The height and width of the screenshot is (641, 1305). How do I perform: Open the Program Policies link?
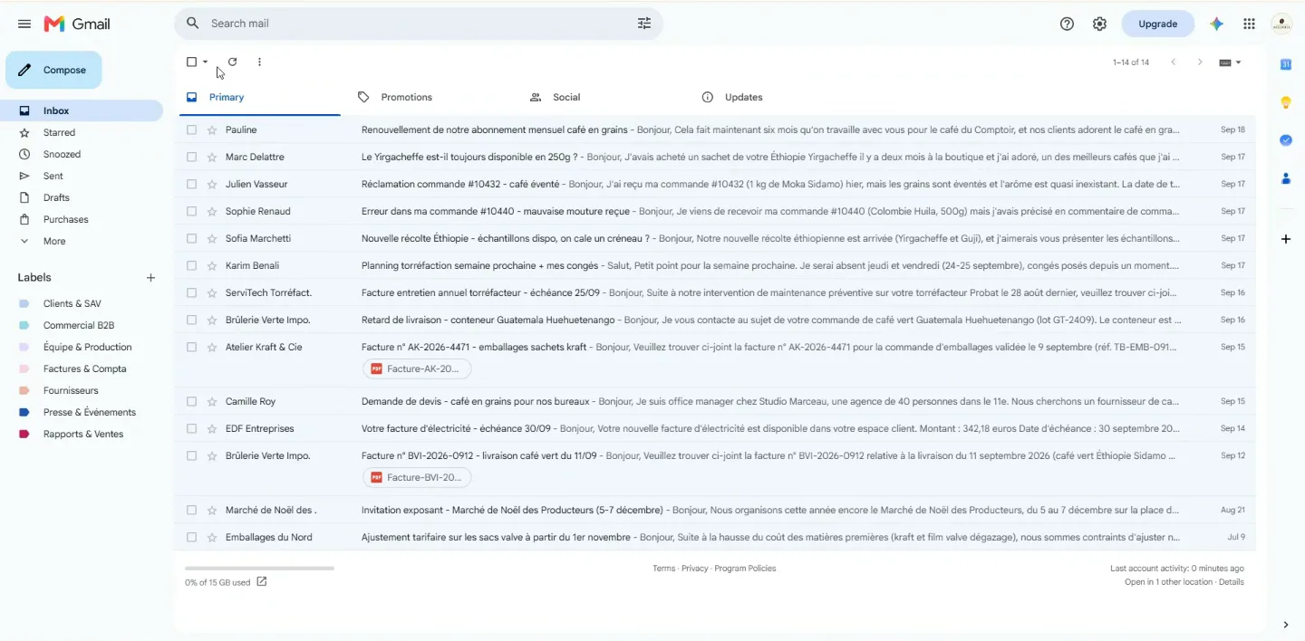[x=745, y=569]
